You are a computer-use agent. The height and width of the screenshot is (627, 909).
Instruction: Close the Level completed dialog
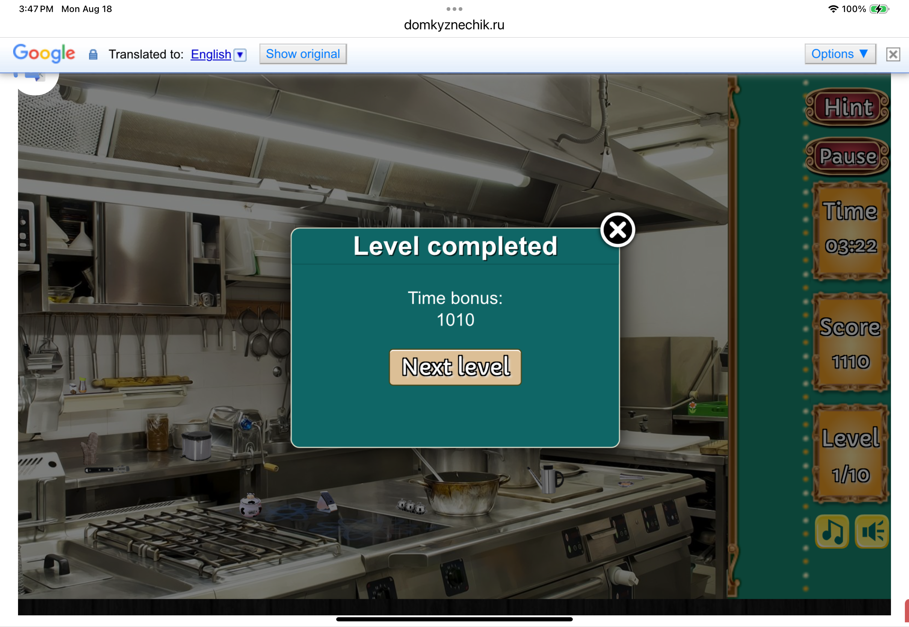618,230
